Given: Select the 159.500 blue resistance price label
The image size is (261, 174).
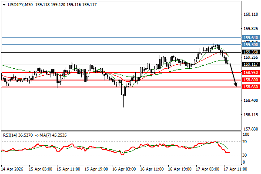Looking at the screenshot, I should [x=251, y=45].
